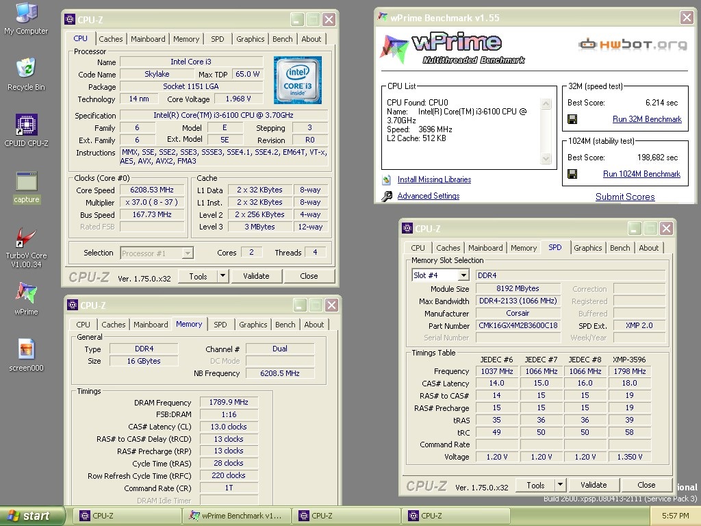Click Max Bandwidth DDR4-2133 field

point(518,301)
